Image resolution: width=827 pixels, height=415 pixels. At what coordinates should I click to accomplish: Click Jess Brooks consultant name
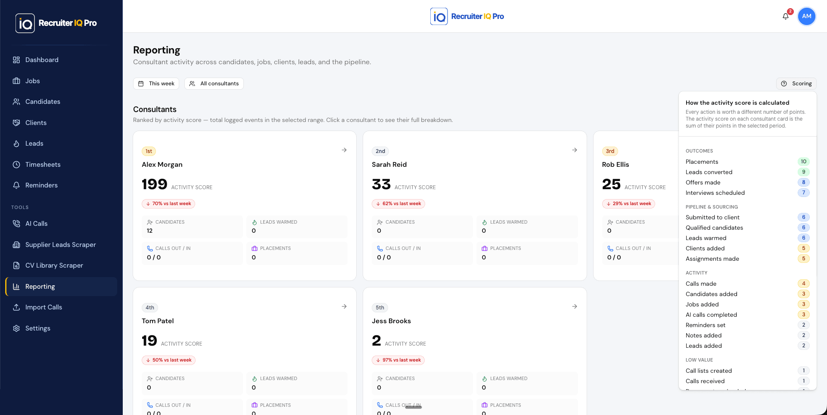pyautogui.click(x=391, y=321)
